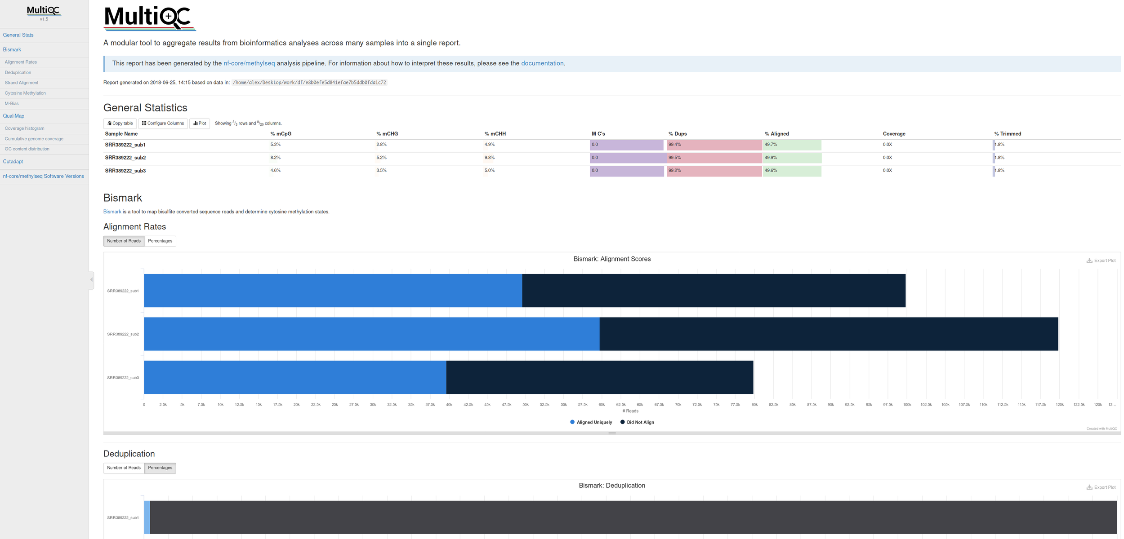1124x539 pixels.
Task: Export the Alignment Scores plot
Action: pyautogui.click(x=1101, y=261)
